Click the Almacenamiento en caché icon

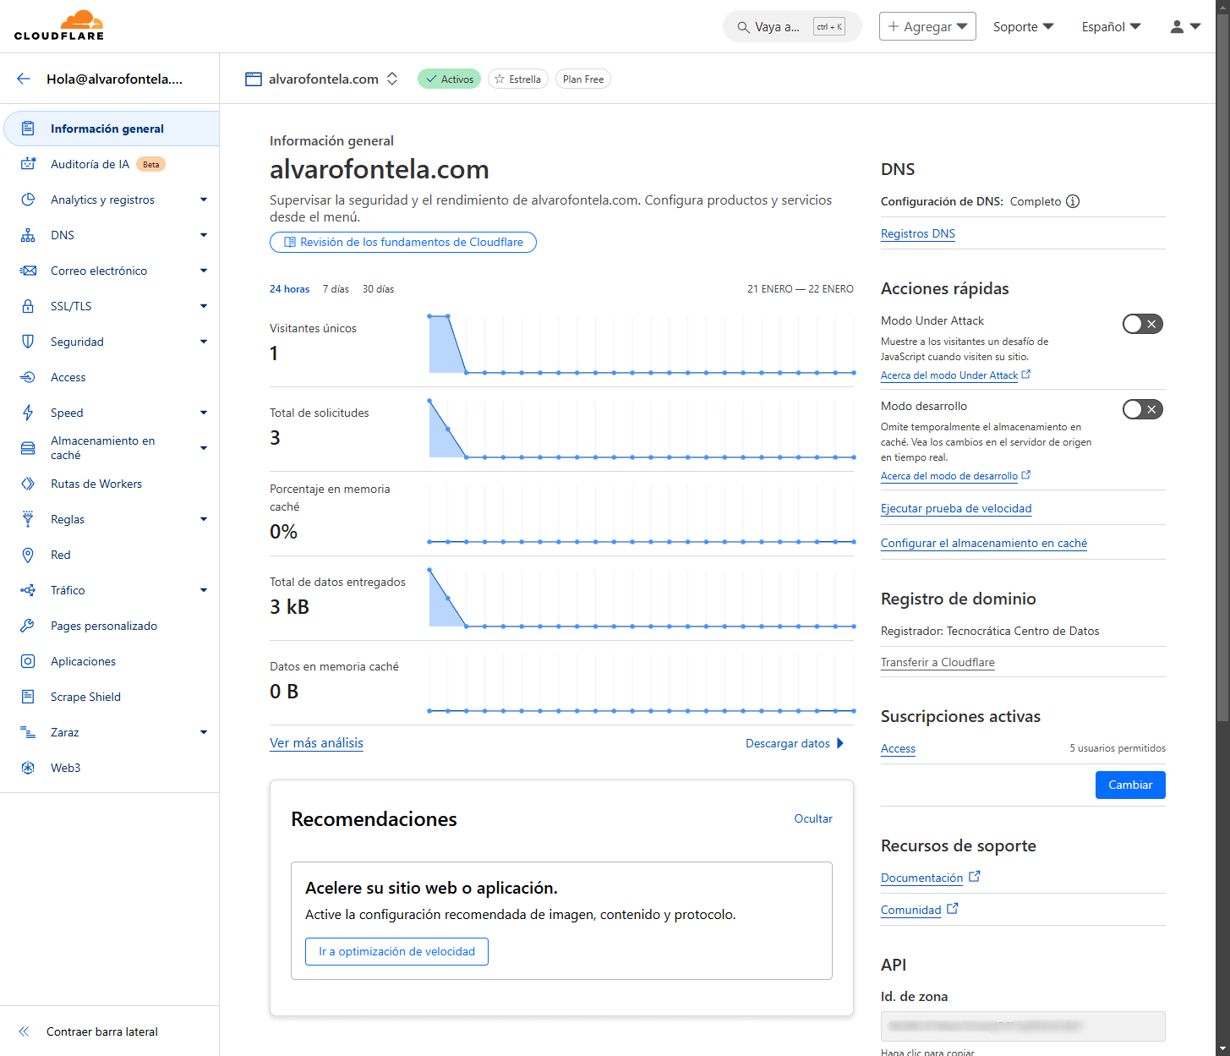click(28, 448)
